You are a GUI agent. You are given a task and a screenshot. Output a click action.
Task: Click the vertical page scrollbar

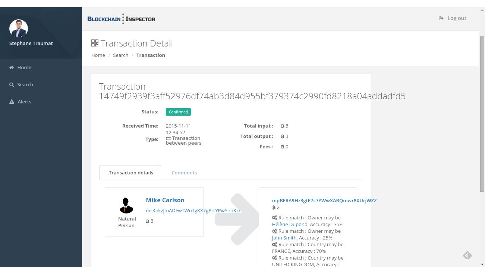(x=482, y=112)
